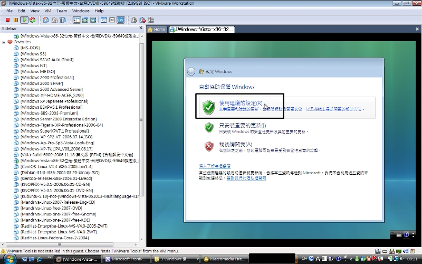Click the Revert to Snapshot toolbar icon

point(55,20)
